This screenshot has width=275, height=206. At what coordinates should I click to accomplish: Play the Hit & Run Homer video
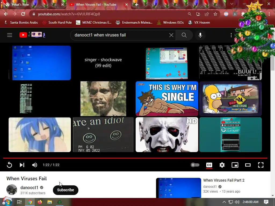[x=230, y=99]
